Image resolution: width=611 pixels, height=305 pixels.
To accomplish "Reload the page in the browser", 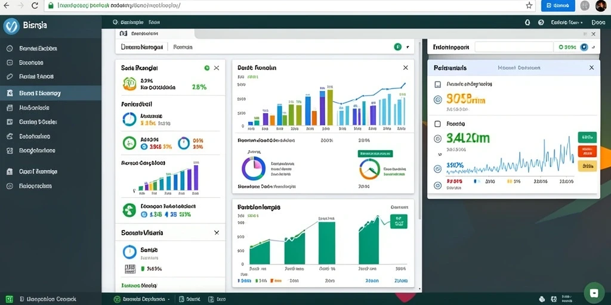I will pyautogui.click(x=35, y=5).
